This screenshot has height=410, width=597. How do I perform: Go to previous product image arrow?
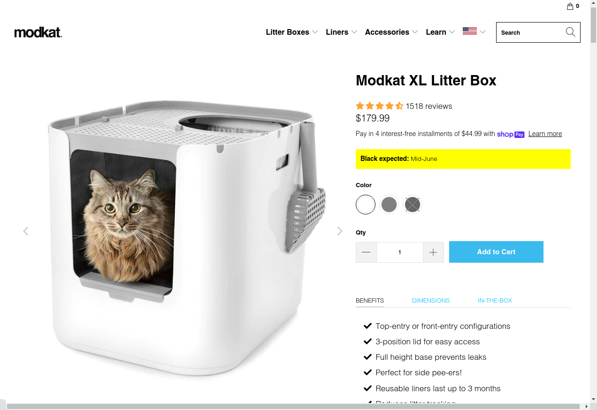point(26,231)
